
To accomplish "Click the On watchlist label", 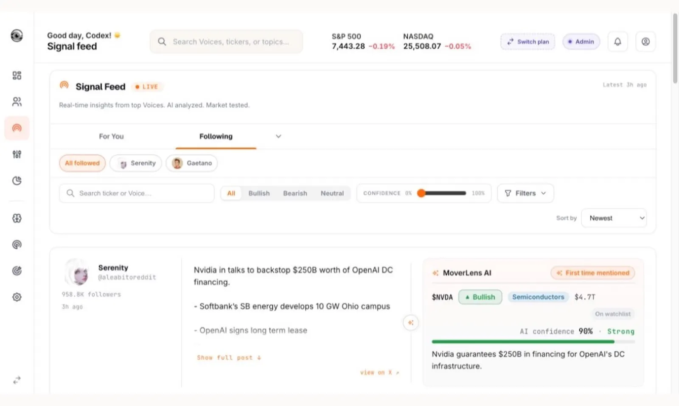I will click(612, 314).
